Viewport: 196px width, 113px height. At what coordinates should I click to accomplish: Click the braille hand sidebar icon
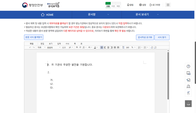[188, 93]
